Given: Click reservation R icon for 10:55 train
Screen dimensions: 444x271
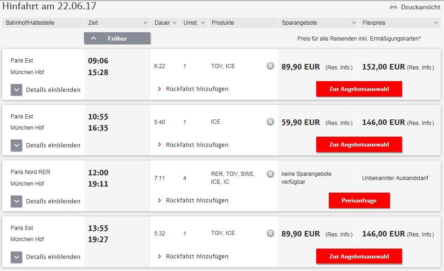Looking at the screenshot, I should (271, 122).
